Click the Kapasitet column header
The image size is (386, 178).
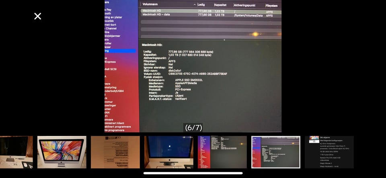(220, 5)
